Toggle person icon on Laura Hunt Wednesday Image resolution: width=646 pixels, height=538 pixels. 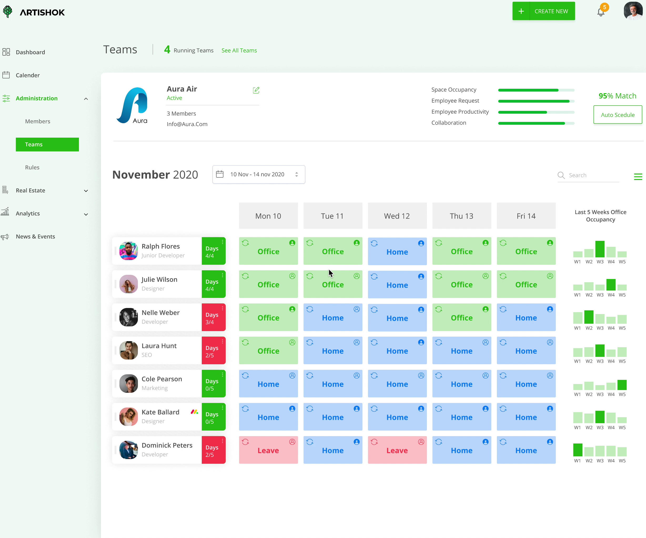click(x=421, y=342)
